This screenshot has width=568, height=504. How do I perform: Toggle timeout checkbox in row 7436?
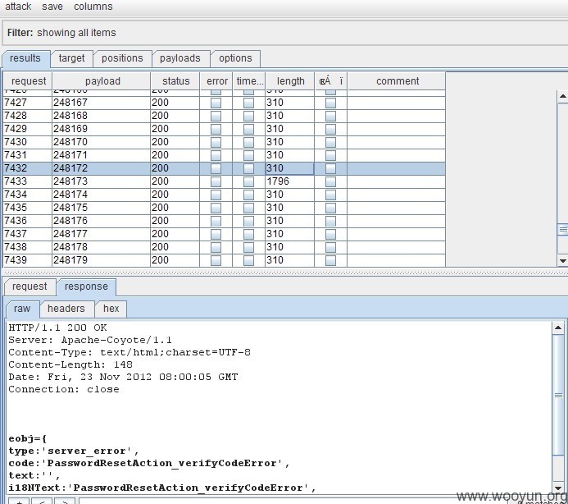coord(248,221)
